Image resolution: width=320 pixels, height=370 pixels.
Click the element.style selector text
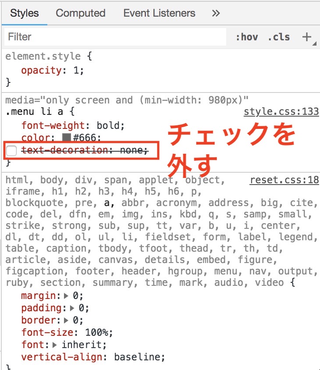pyautogui.click(x=43, y=57)
